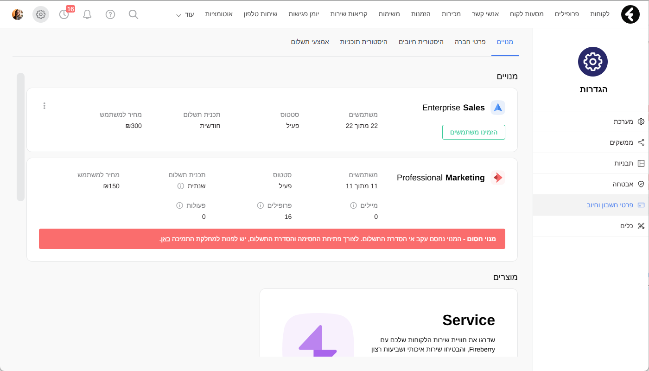Open אבטחה in settings sidebar
This screenshot has width=649, height=371.
pyautogui.click(x=591, y=184)
